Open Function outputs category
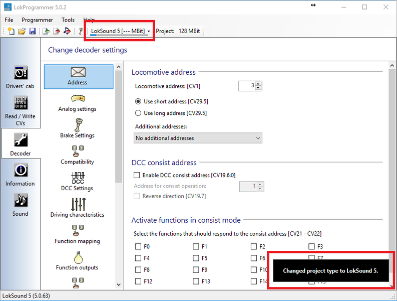 coord(78,261)
